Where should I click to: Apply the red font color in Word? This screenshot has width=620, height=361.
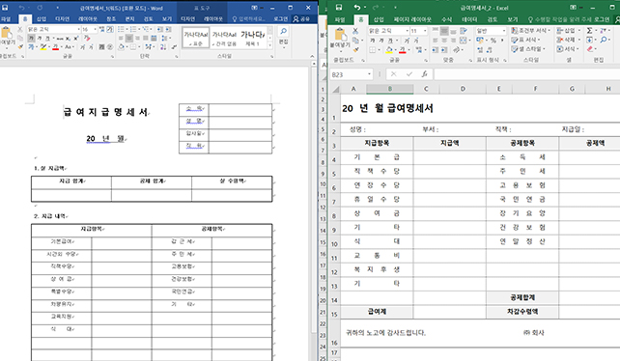[55, 47]
